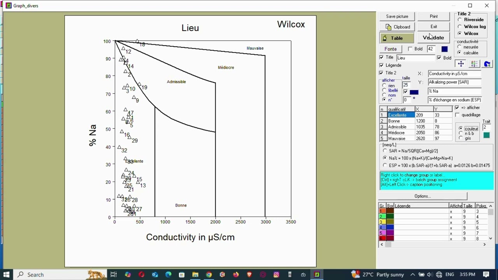Select the Wilcox diagram option
The width and height of the screenshot is (498, 280).
[460, 33]
